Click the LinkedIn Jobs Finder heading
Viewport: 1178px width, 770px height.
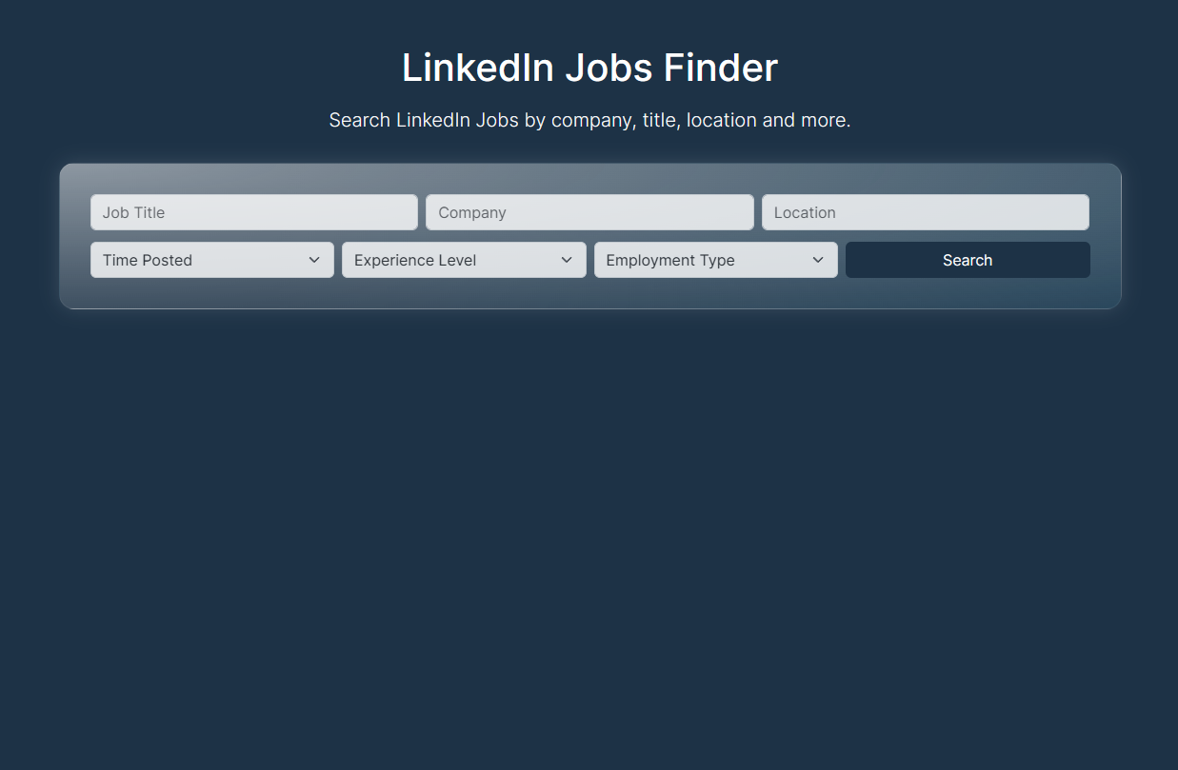coord(589,68)
